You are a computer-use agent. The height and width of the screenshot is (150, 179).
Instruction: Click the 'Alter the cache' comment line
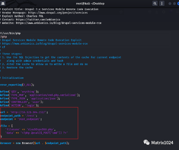(x=44, y=64)
